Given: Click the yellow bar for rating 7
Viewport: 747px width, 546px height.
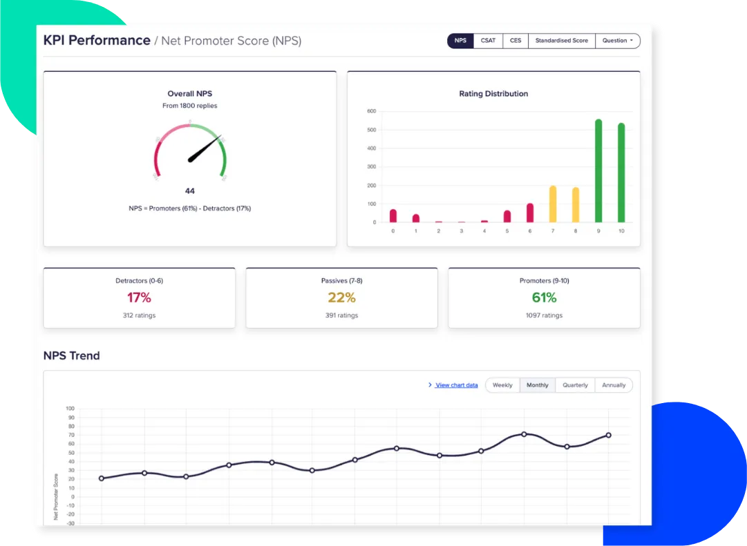Looking at the screenshot, I should (552, 204).
